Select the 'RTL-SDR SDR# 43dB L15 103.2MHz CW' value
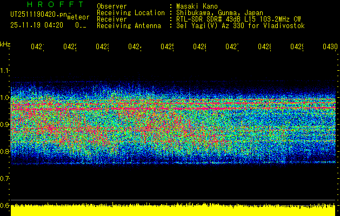 tap(238, 19)
